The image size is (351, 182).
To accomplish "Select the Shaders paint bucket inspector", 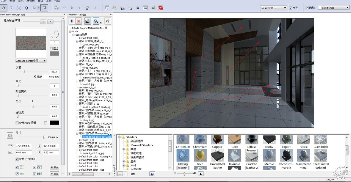I will pos(4,8).
